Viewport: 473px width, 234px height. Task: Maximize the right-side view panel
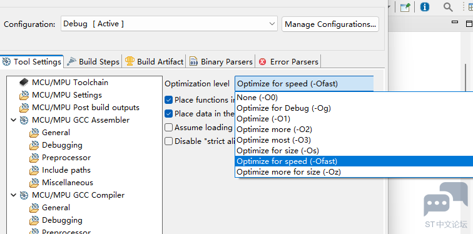coord(469,24)
